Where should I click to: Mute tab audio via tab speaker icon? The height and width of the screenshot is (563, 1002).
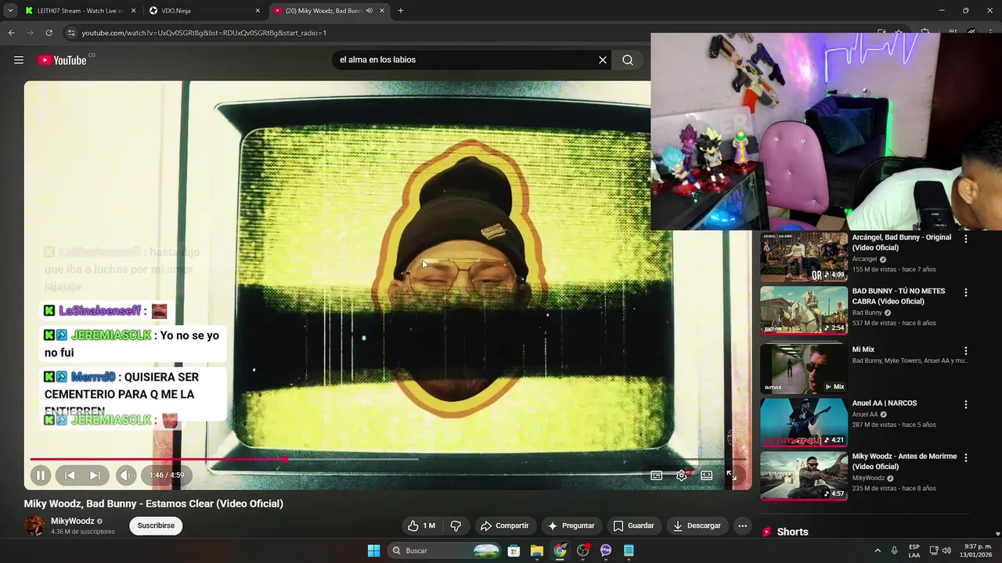[x=369, y=11]
